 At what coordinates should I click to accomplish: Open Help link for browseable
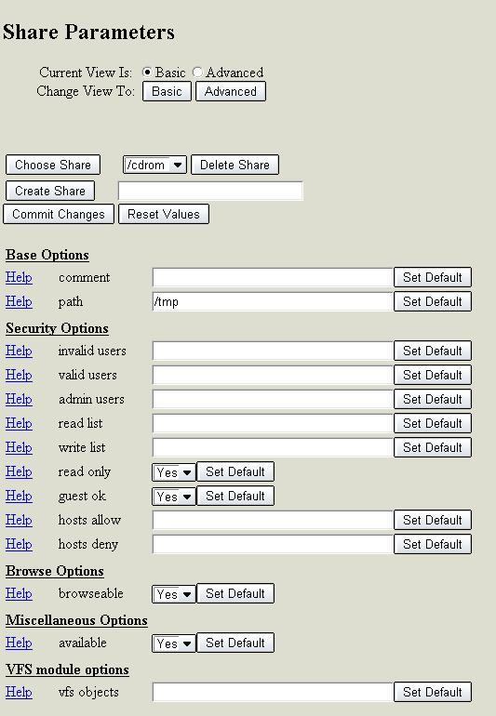(19, 593)
